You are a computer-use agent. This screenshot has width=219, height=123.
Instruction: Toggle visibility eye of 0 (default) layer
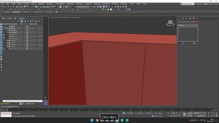[6, 26]
